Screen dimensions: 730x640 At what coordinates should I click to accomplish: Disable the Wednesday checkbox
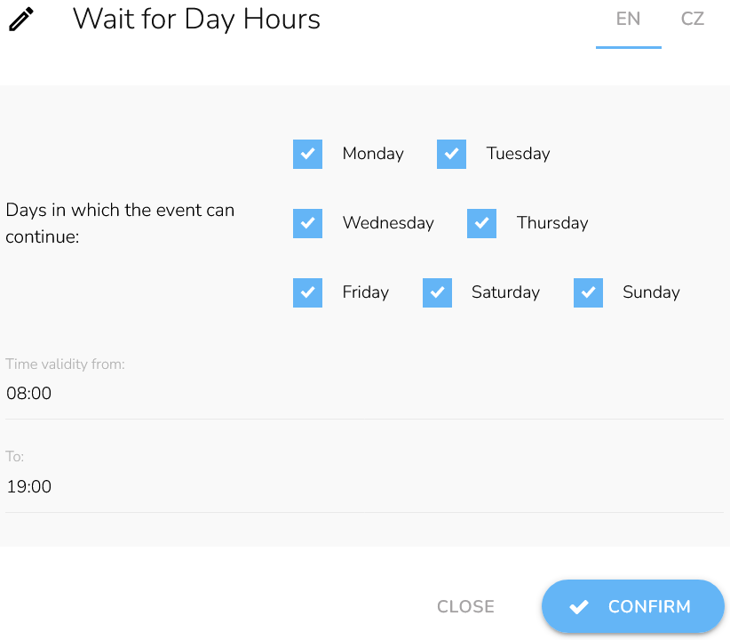tap(307, 223)
